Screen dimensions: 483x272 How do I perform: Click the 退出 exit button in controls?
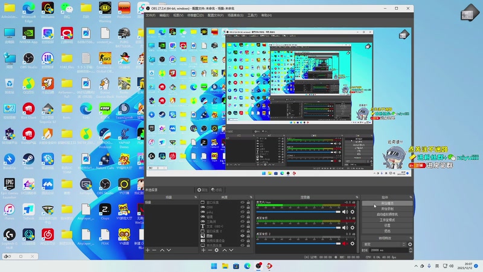click(387, 231)
